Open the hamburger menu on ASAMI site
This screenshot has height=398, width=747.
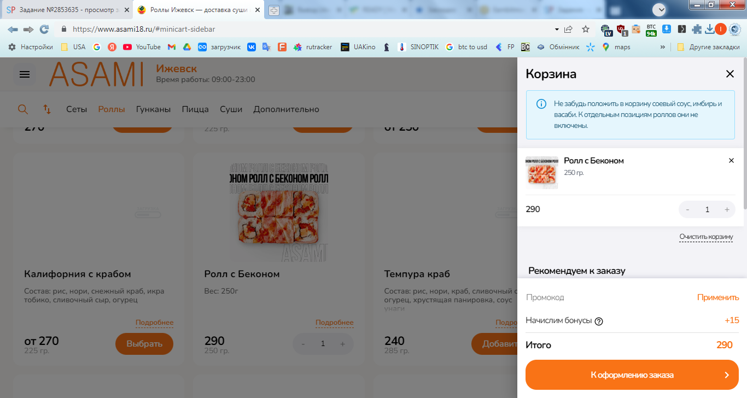coord(25,74)
